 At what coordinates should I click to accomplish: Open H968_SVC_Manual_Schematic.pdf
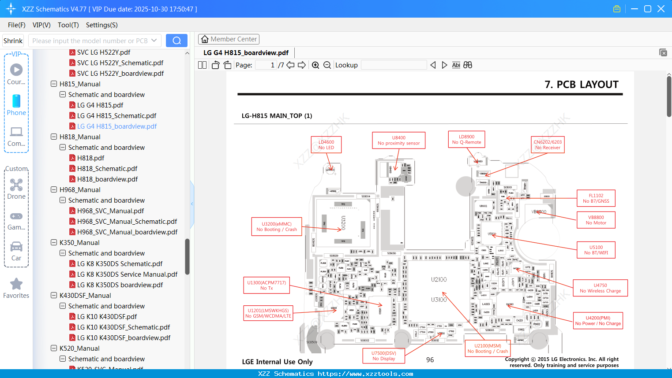123,221
